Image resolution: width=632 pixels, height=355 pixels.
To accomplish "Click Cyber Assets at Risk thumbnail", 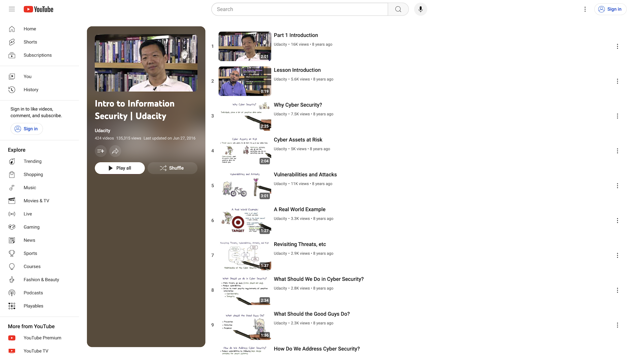I will pos(245,151).
